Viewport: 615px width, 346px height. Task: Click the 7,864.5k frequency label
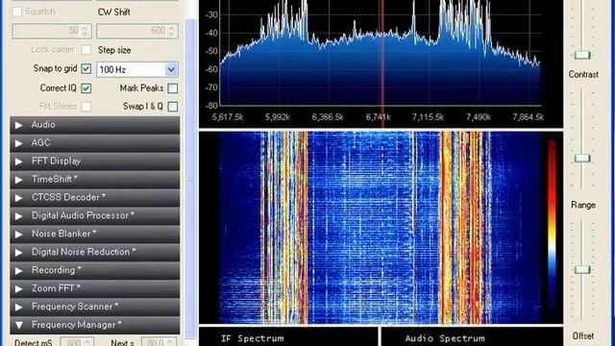pyautogui.click(x=529, y=117)
